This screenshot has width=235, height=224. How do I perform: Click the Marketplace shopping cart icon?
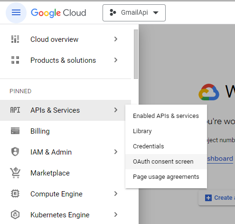click(15, 173)
